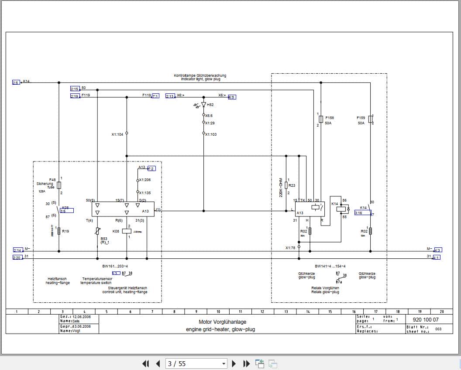Open the 7:1 reference next to F119

(156, 95)
